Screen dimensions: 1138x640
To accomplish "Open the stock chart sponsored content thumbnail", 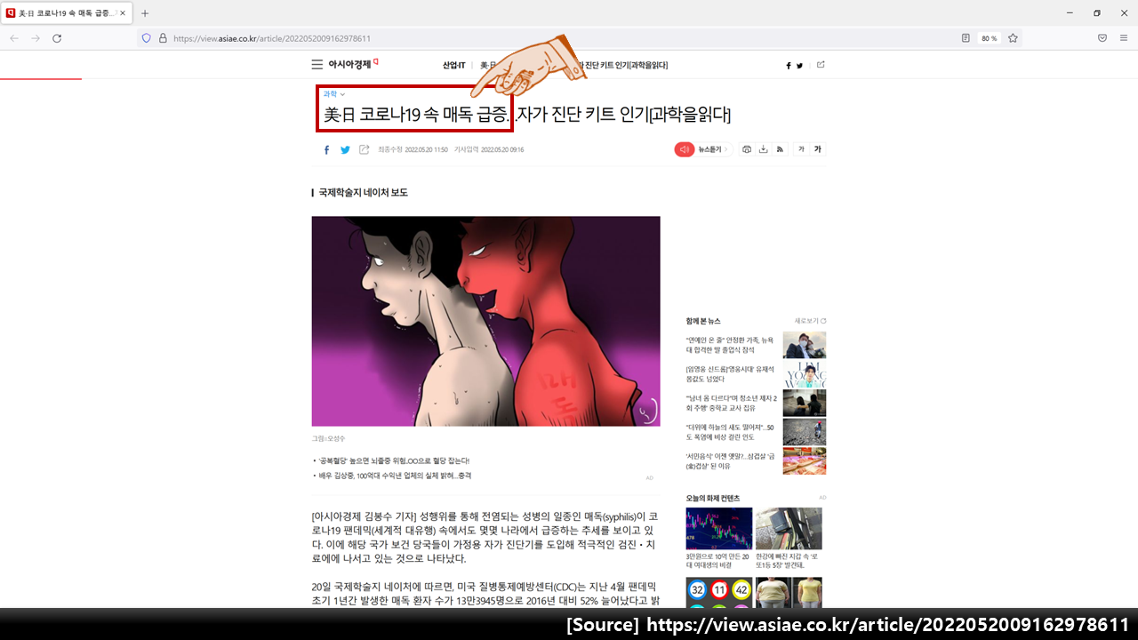I will 719,528.
